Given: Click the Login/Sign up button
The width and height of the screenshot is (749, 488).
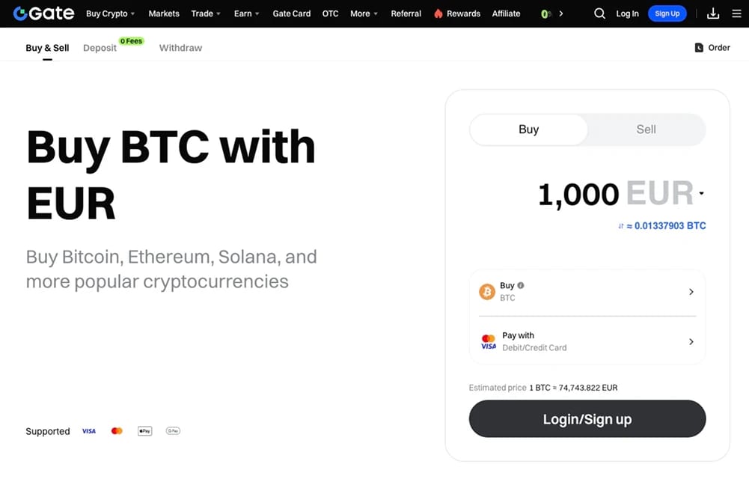Looking at the screenshot, I should tap(587, 418).
